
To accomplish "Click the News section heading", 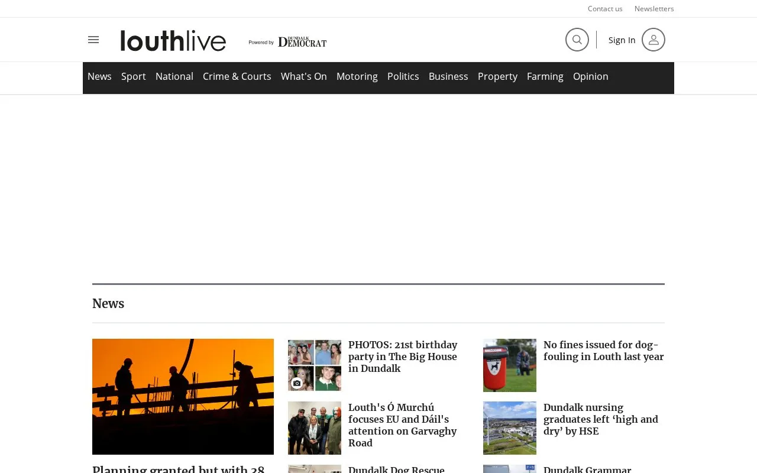I will click(x=108, y=304).
